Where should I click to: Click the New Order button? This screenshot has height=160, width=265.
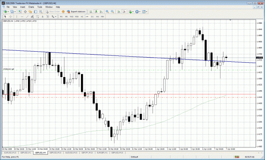click(x=53, y=12)
